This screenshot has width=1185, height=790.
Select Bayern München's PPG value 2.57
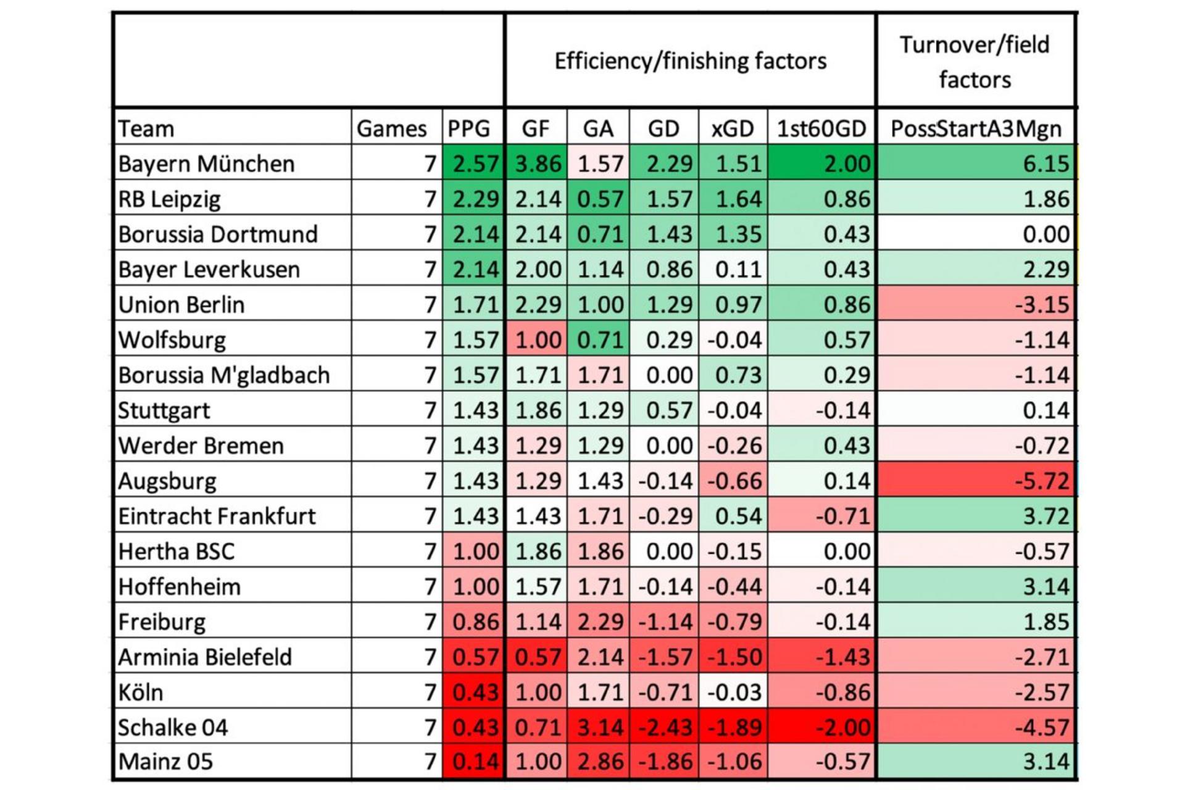coord(475,164)
